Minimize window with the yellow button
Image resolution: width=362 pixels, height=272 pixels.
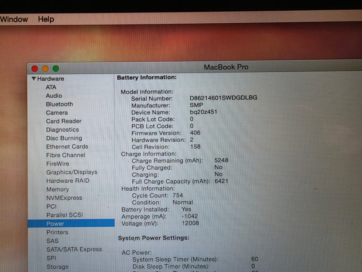tap(45, 69)
